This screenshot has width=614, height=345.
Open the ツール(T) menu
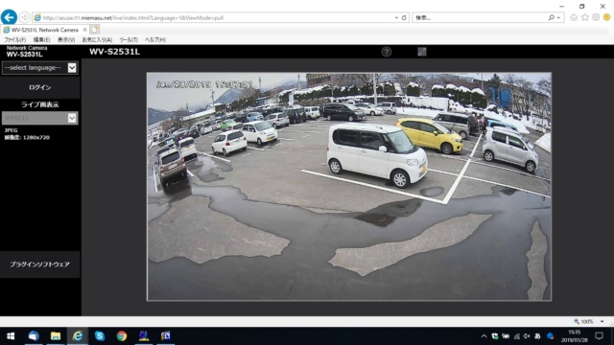coord(129,40)
